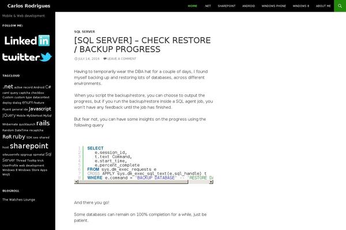The height and width of the screenshot is (230, 346).
Task: Select the jQuery tag
Action: [9, 116]
